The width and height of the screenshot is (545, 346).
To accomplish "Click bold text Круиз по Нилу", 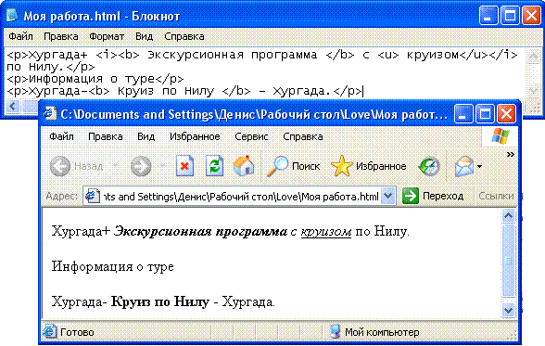I will tap(160, 301).
